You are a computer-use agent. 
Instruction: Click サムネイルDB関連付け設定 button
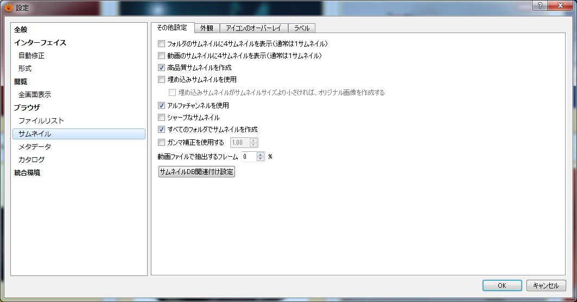(x=196, y=171)
